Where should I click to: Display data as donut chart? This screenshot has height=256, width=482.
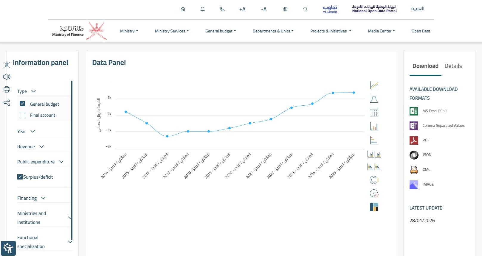click(x=374, y=180)
